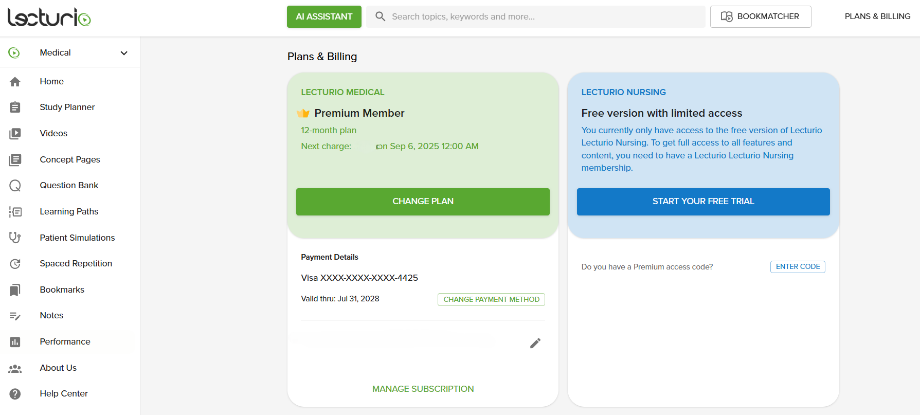Image resolution: width=920 pixels, height=415 pixels.
Task: Open Bookmarks page label
Action: (x=62, y=290)
